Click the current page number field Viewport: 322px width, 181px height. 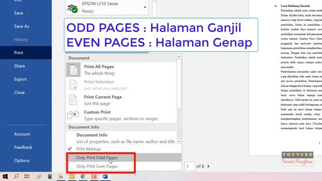[190, 166]
